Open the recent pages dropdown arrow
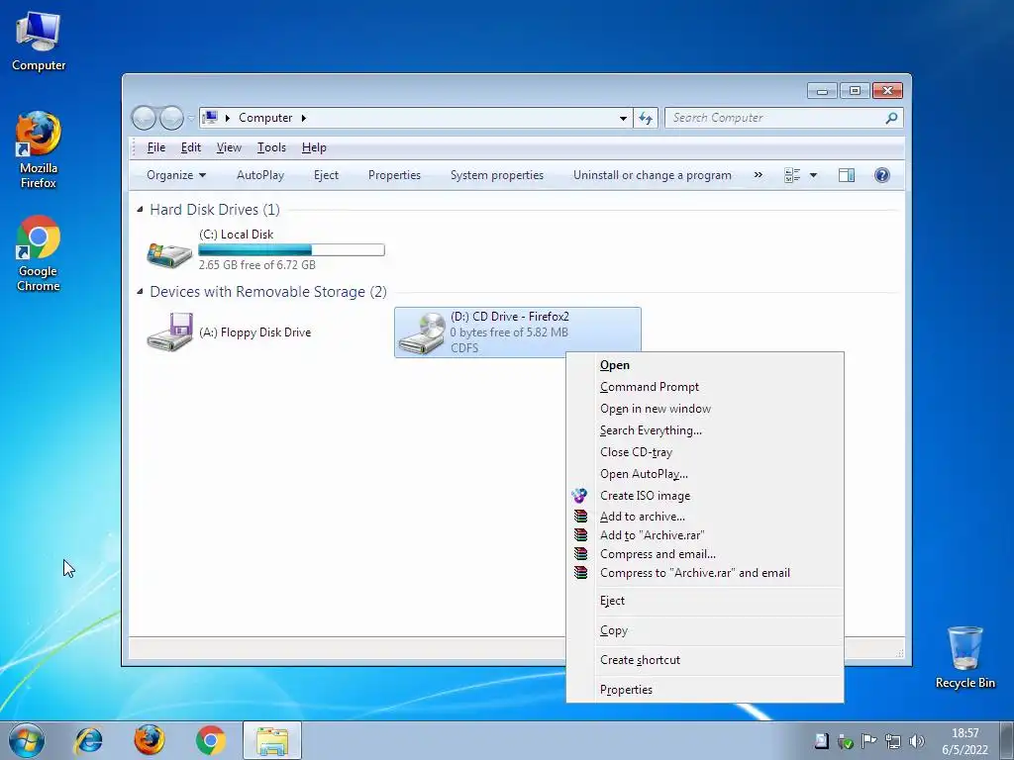The height and width of the screenshot is (760, 1014). click(x=191, y=119)
